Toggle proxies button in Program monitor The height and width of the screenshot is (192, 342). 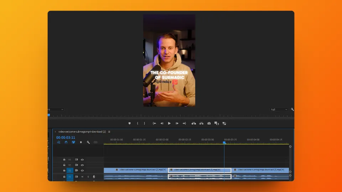pyautogui.click(x=224, y=123)
